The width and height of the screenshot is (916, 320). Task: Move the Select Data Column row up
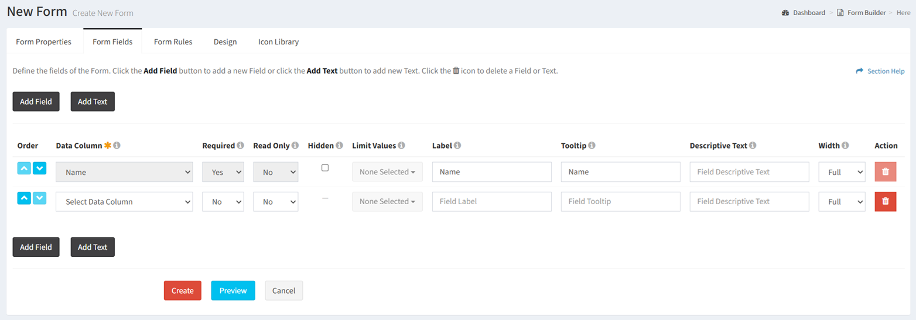24,198
